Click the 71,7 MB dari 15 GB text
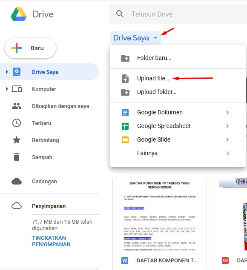Image resolution: width=247 pixels, height=270 pixels. 62,225
